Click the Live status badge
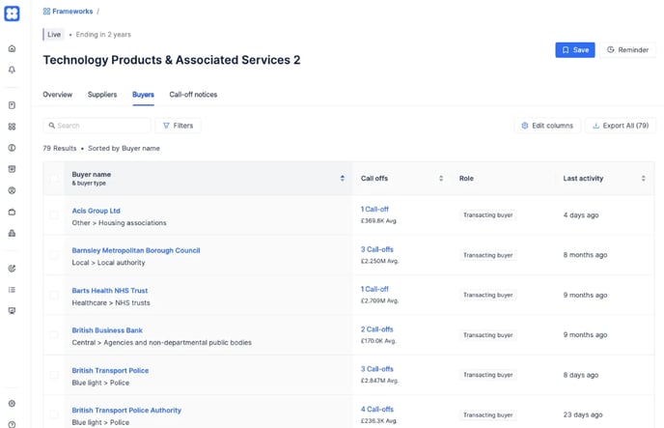The image size is (664, 428). click(x=53, y=35)
